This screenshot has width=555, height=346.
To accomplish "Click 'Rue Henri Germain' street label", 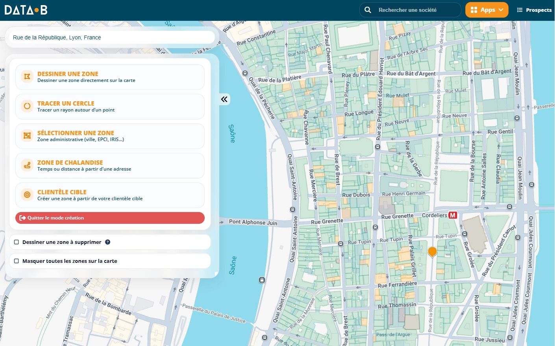I will 404,193.
